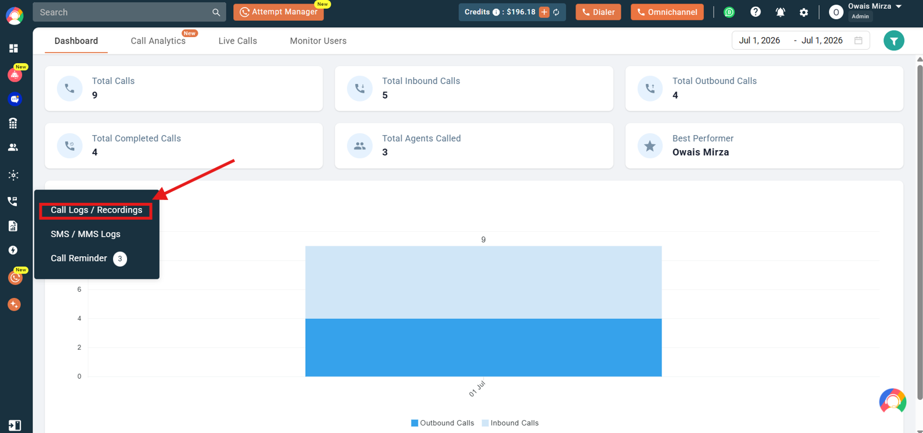The image size is (923, 433).
Task: Click the Admin role label
Action: (x=860, y=16)
